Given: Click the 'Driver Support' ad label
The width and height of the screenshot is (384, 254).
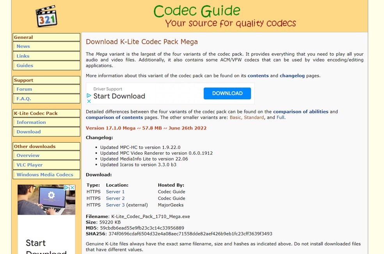Looking at the screenshot, I should (x=108, y=89).
